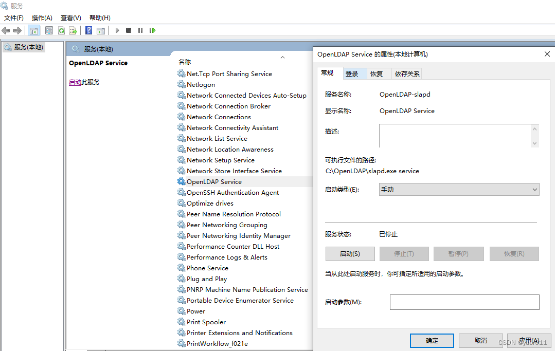Open the 操作(A) menu

42,17
